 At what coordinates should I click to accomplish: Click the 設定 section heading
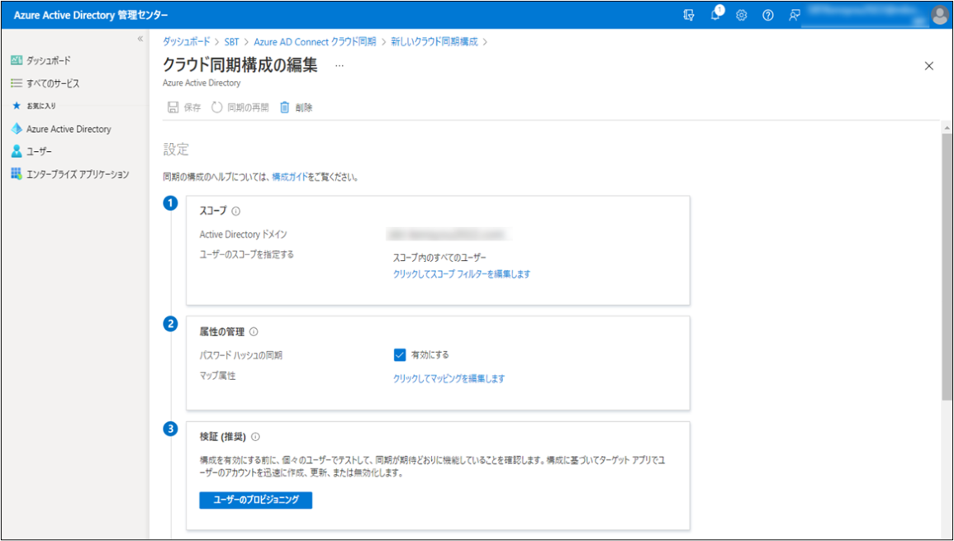(176, 149)
